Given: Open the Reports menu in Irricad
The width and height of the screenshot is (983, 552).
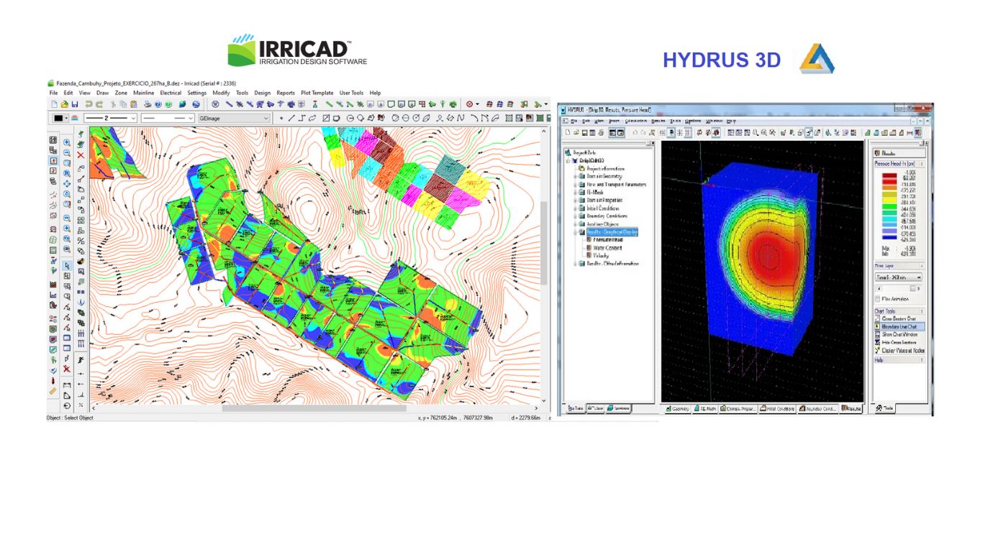Looking at the screenshot, I should (x=286, y=93).
